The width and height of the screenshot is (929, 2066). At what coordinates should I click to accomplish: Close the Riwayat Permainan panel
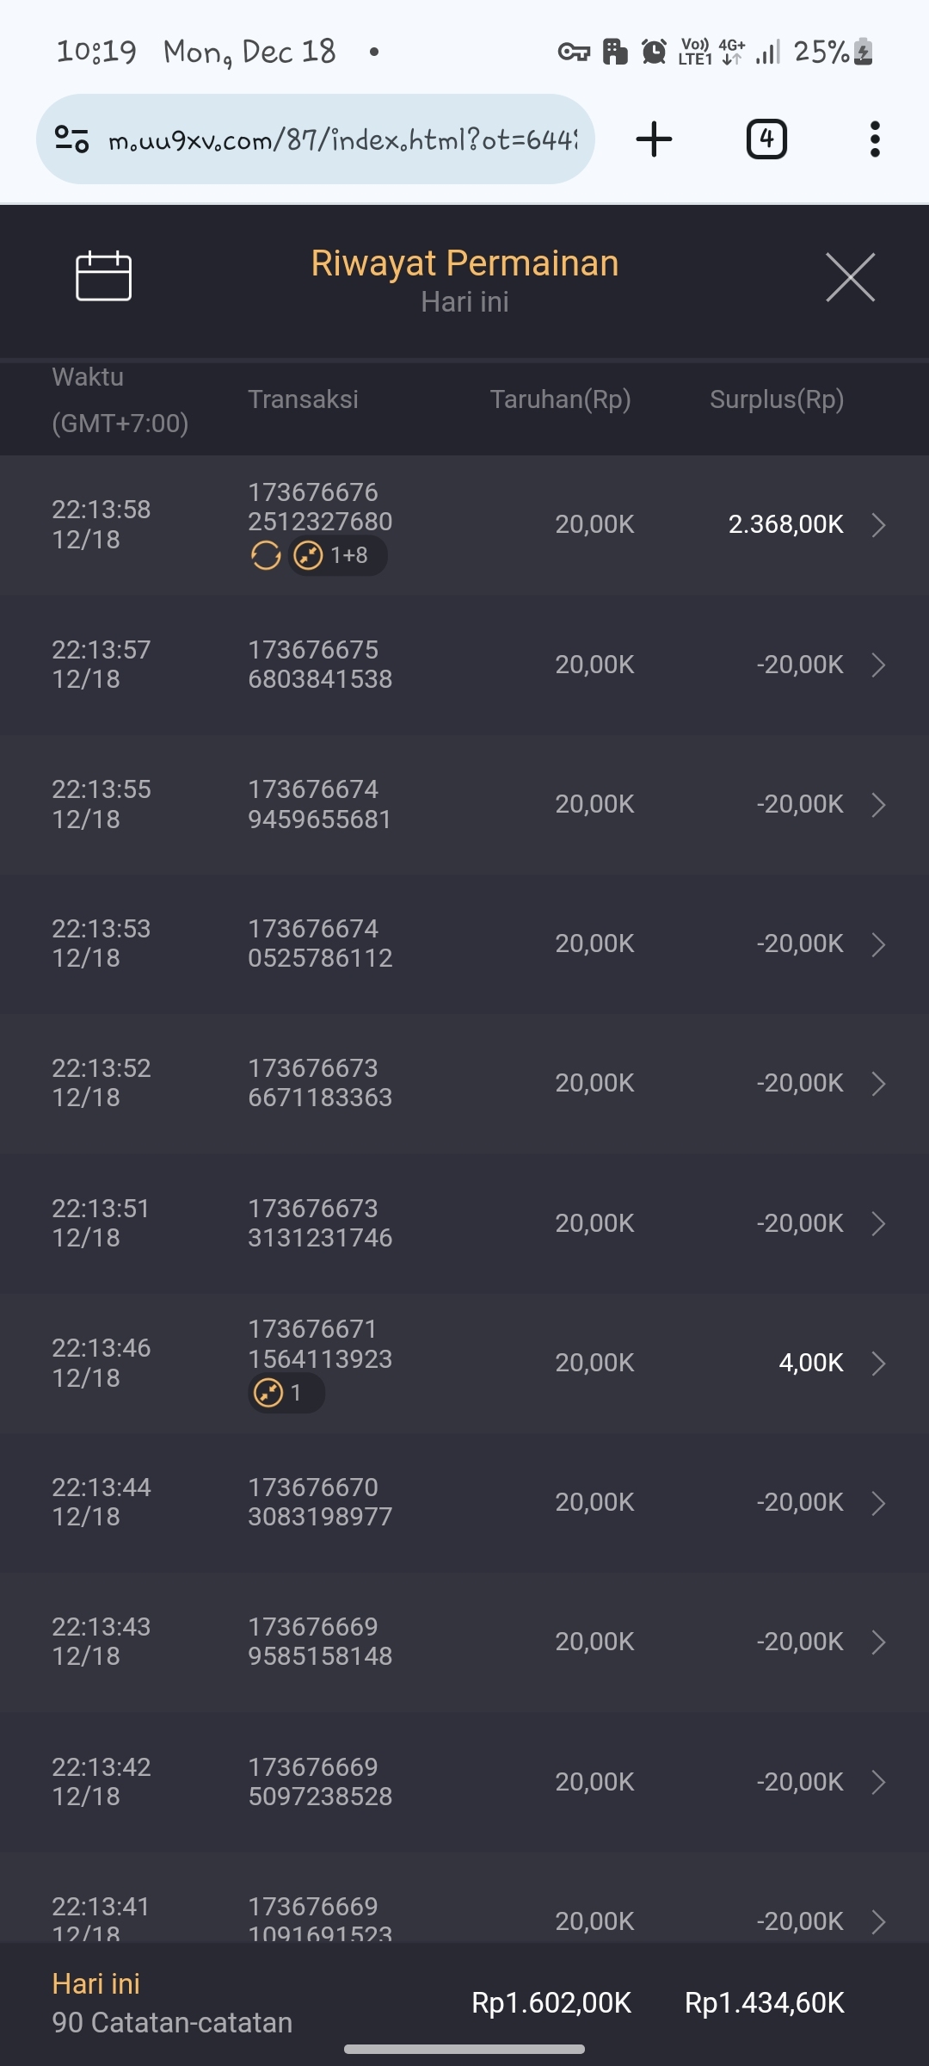pyautogui.click(x=850, y=277)
